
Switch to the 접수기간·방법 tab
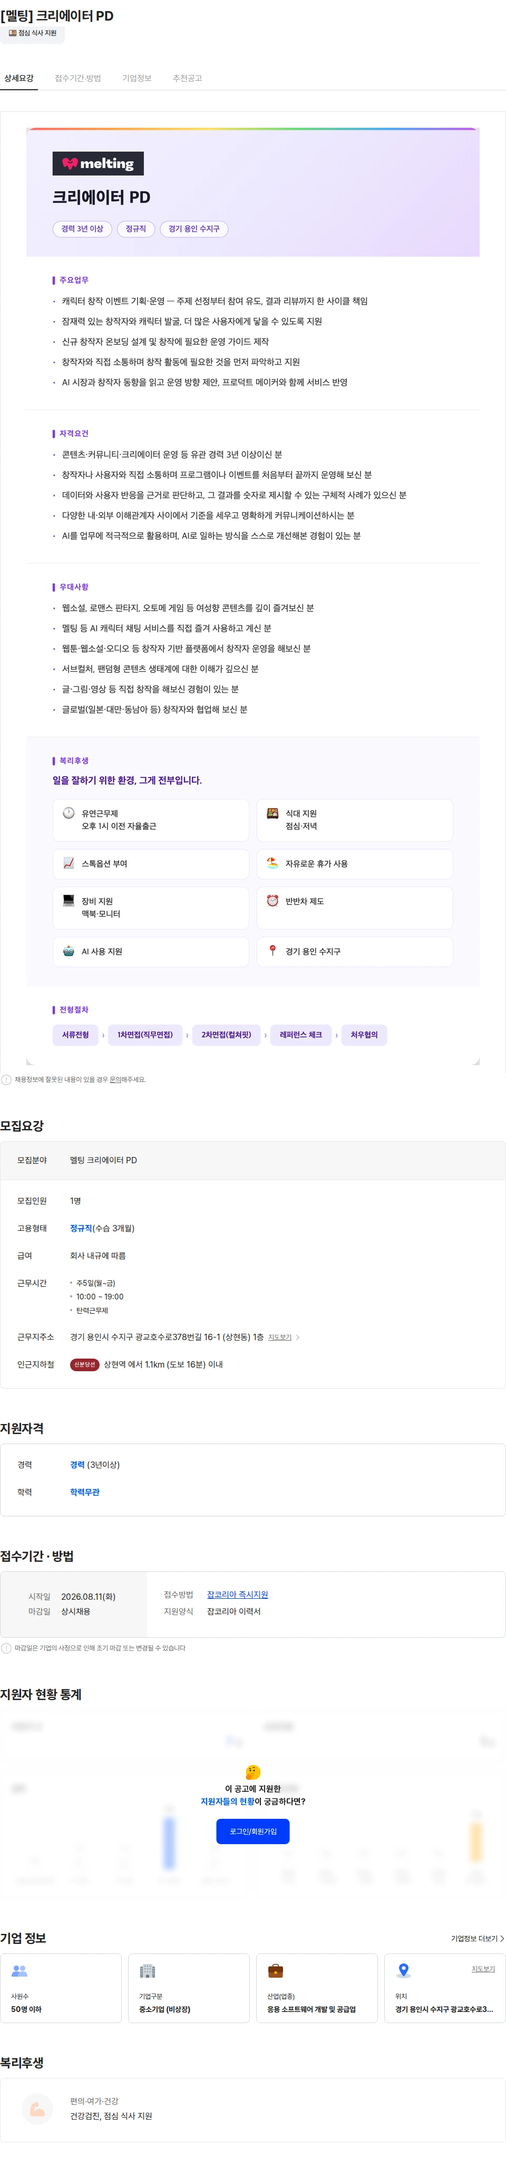[78, 78]
